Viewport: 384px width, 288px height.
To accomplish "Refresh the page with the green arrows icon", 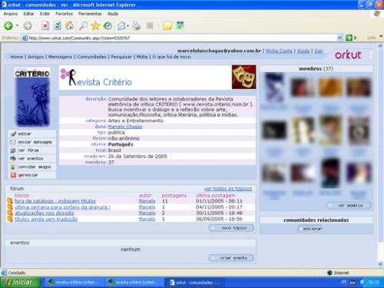I will 58,25.
